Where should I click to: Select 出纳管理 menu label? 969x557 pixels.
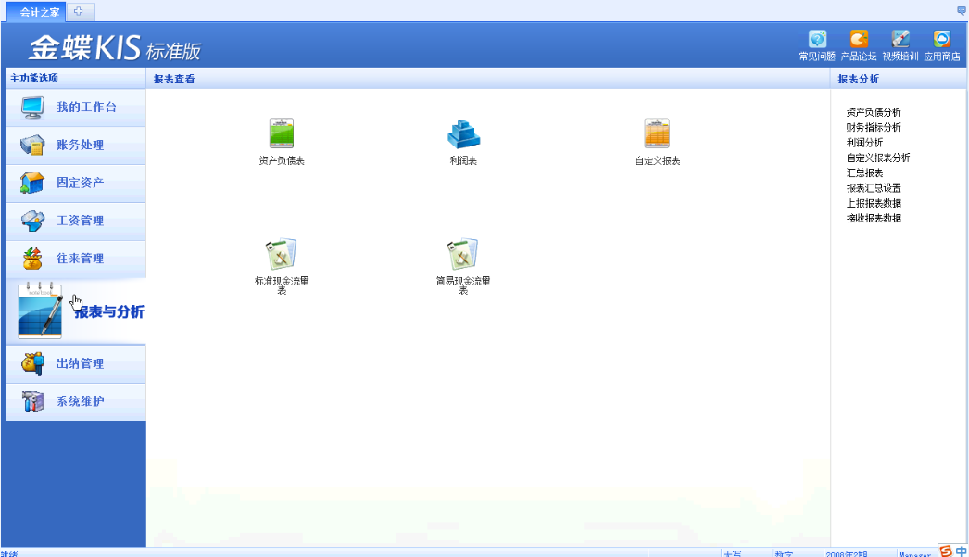[80, 363]
